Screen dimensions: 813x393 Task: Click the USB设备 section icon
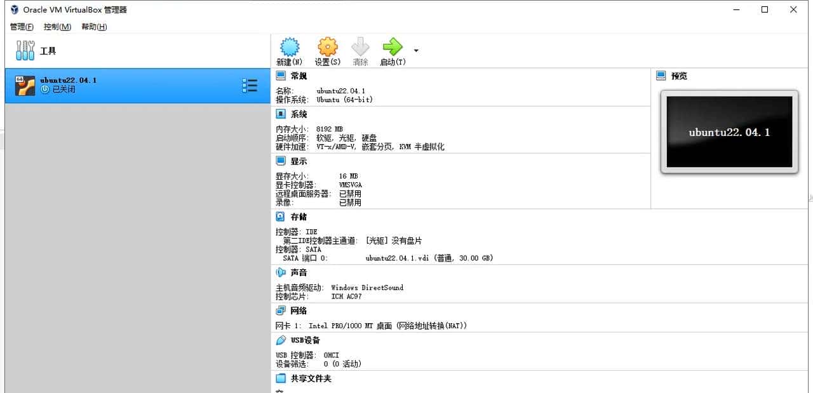coord(280,340)
